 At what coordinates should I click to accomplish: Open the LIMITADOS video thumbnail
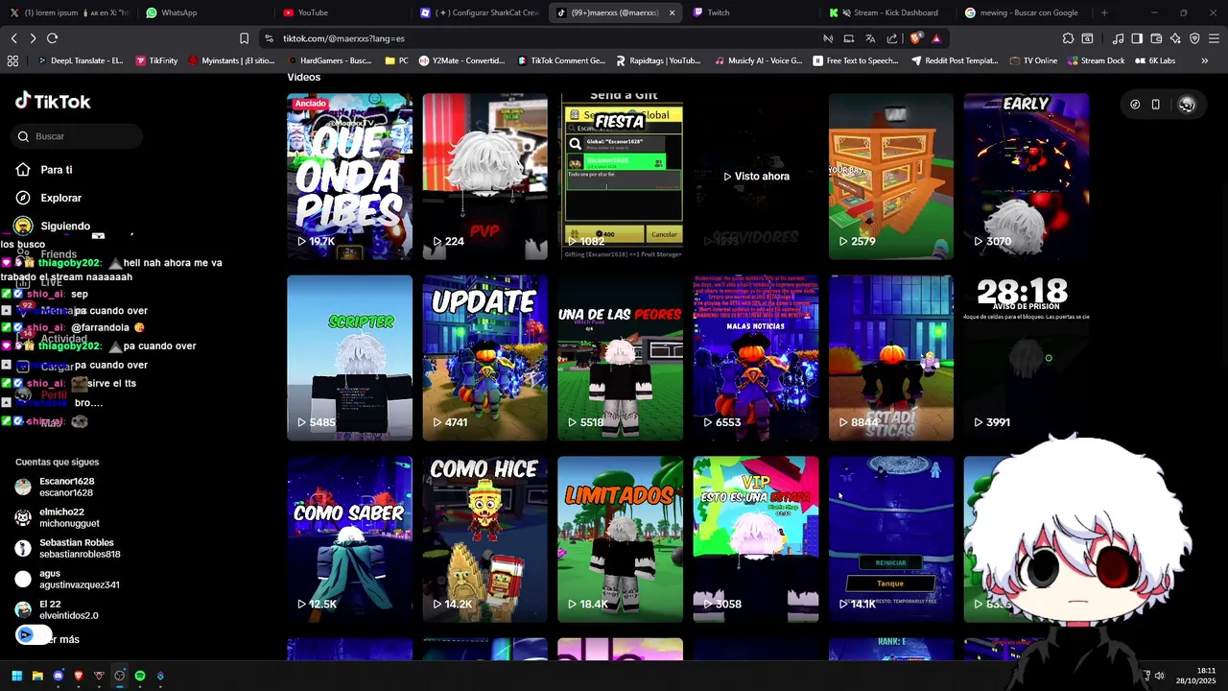click(620, 539)
